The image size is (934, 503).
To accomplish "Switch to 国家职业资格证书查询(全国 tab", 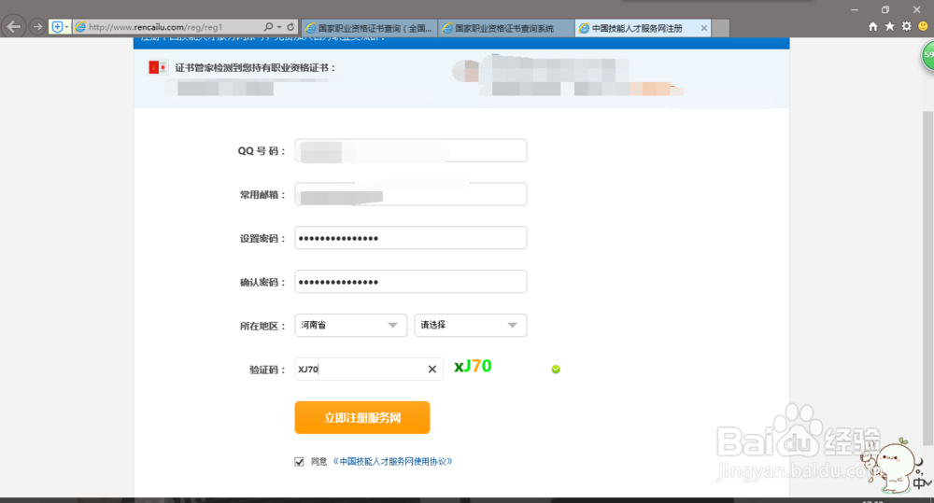I will coord(370,28).
